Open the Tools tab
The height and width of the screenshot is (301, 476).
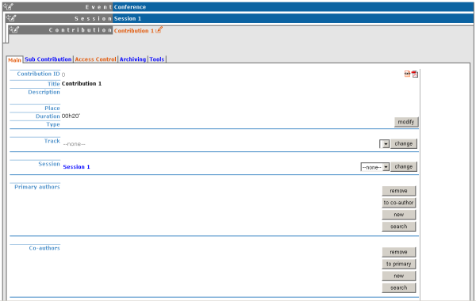(x=156, y=59)
